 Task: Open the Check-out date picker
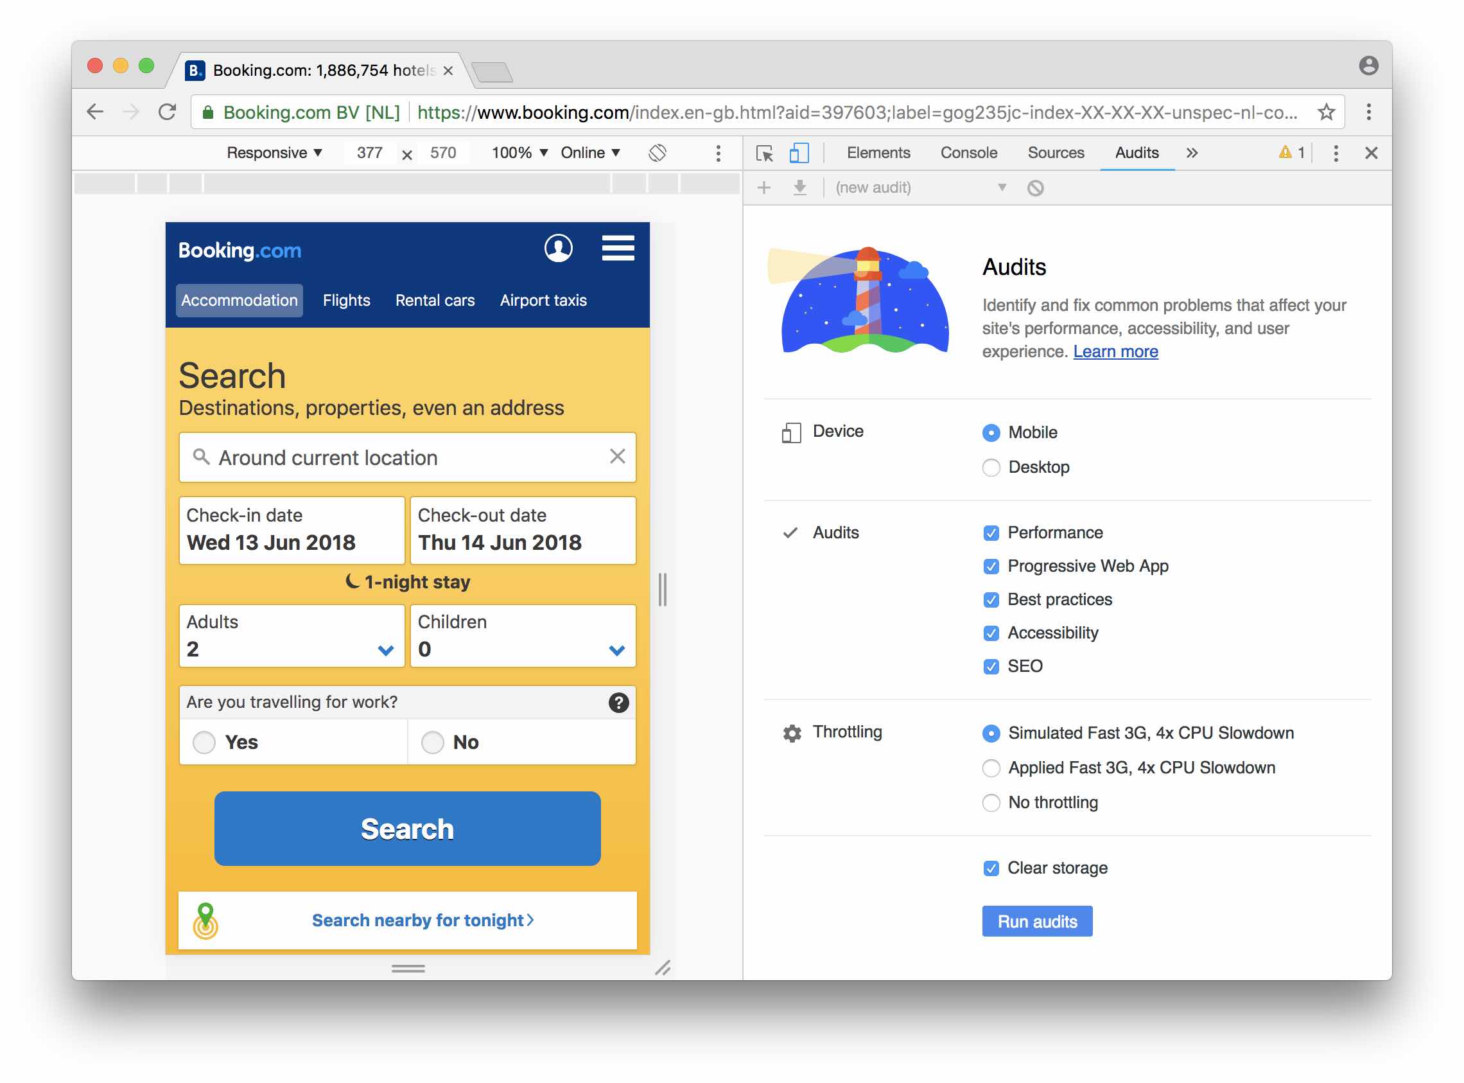tap(522, 530)
